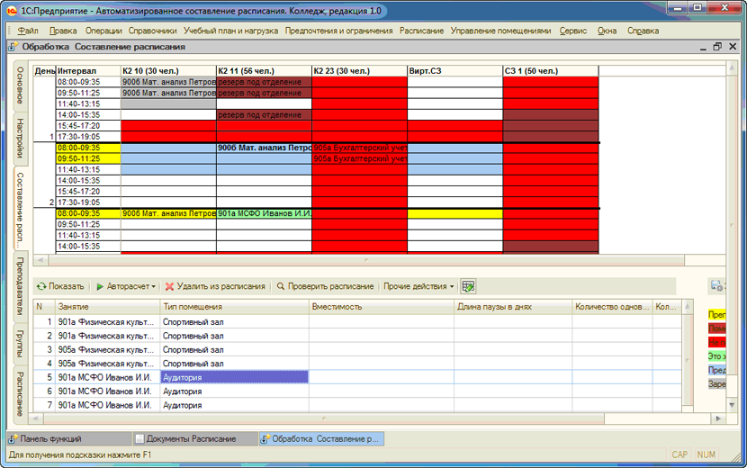
Task: Click the green table-settings icon after Прочие действия
Action: point(468,286)
